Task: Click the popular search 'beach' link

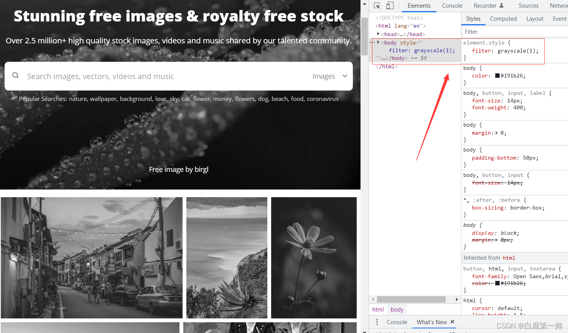Action: coord(279,99)
